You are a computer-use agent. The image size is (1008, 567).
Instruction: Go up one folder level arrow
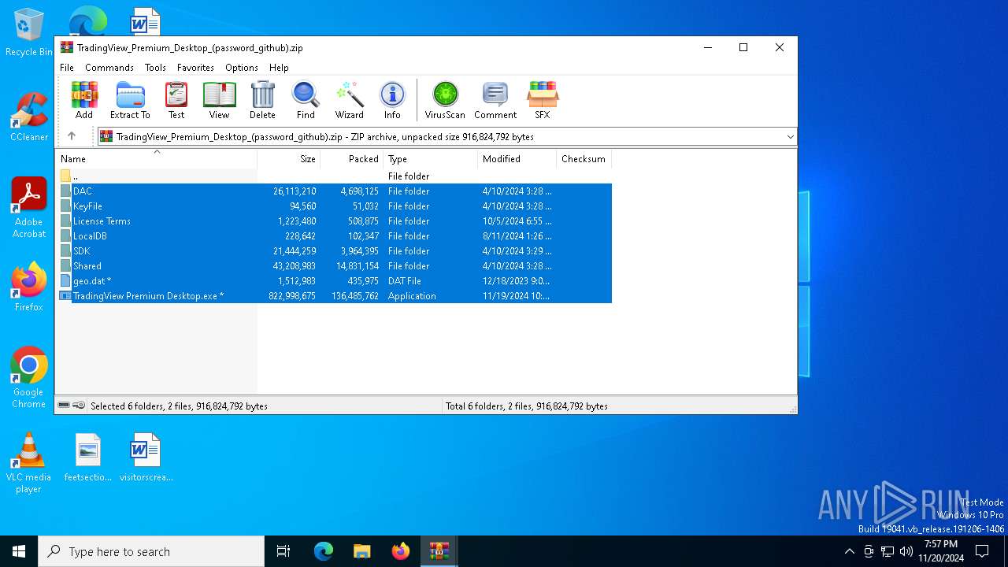pos(72,136)
